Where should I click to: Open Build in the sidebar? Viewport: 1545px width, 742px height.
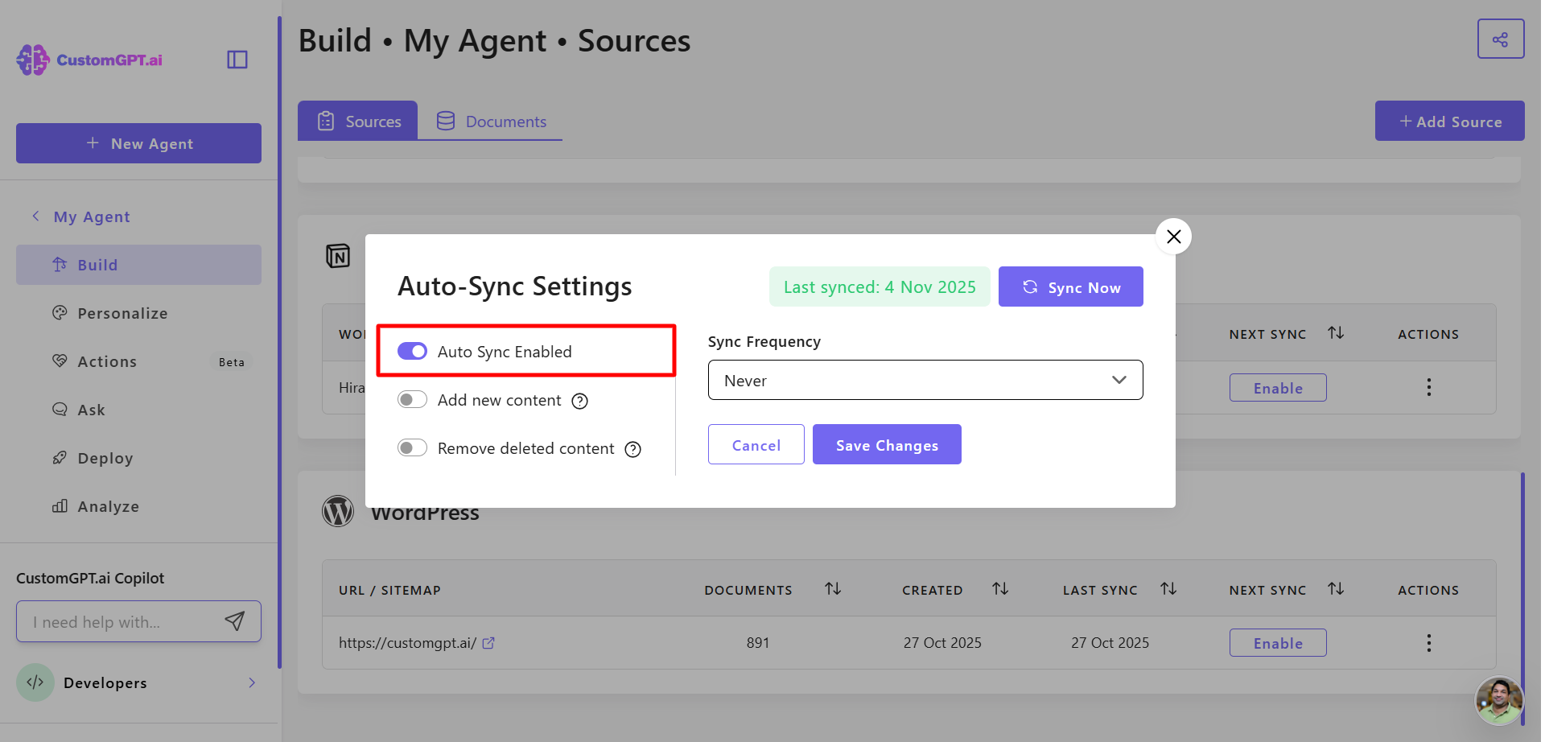pos(138,265)
